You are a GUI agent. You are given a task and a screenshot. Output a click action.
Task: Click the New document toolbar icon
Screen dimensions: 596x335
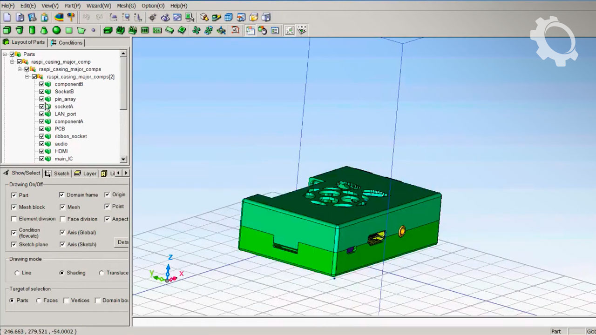click(x=7, y=17)
